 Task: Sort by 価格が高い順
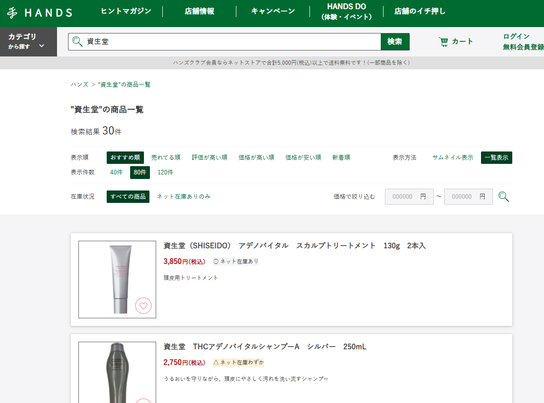tap(257, 157)
